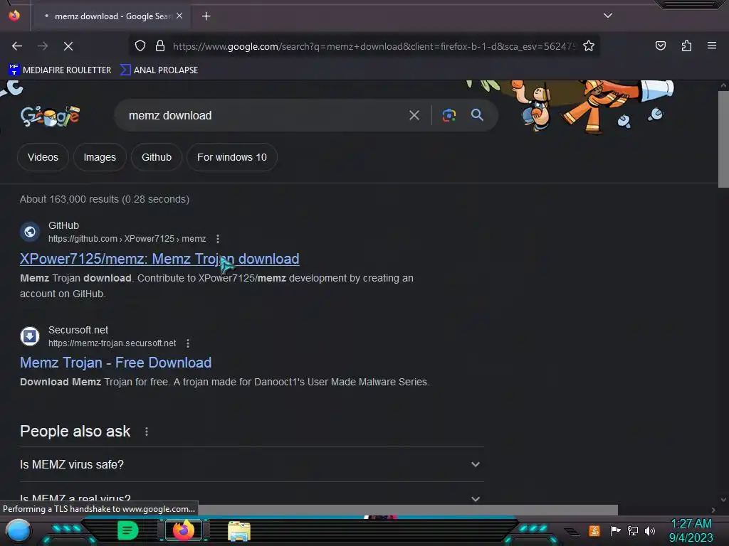This screenshot has width=729, height=546.
Task: Open more options for Securosoft.net result
Action: pos(188,343)
